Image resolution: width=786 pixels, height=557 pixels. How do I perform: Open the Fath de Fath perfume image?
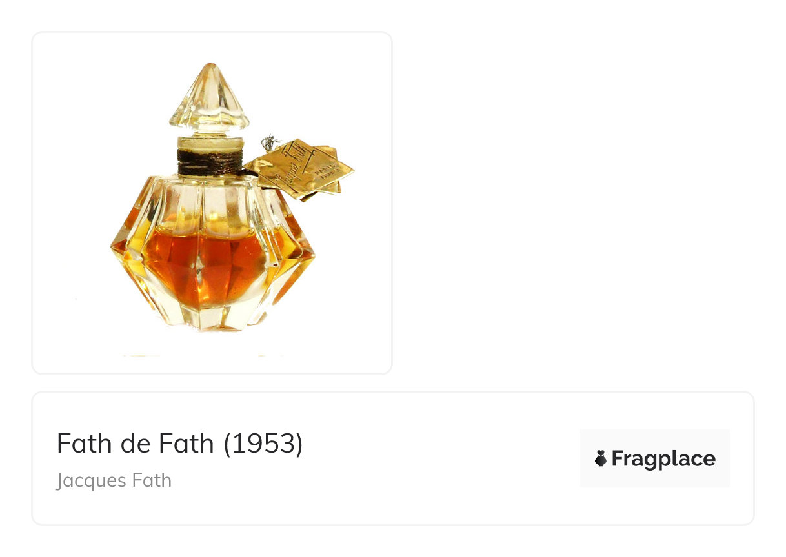[212, 202]
